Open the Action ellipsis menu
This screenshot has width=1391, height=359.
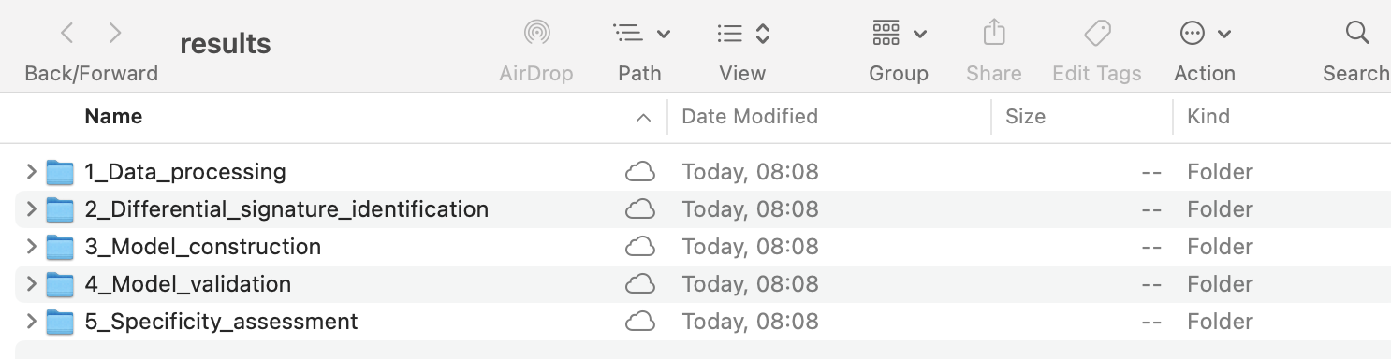pyautogui.click(x=1205, y=34)
